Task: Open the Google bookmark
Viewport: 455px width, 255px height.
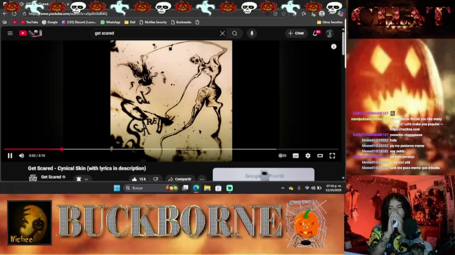Action: (50, 22)
